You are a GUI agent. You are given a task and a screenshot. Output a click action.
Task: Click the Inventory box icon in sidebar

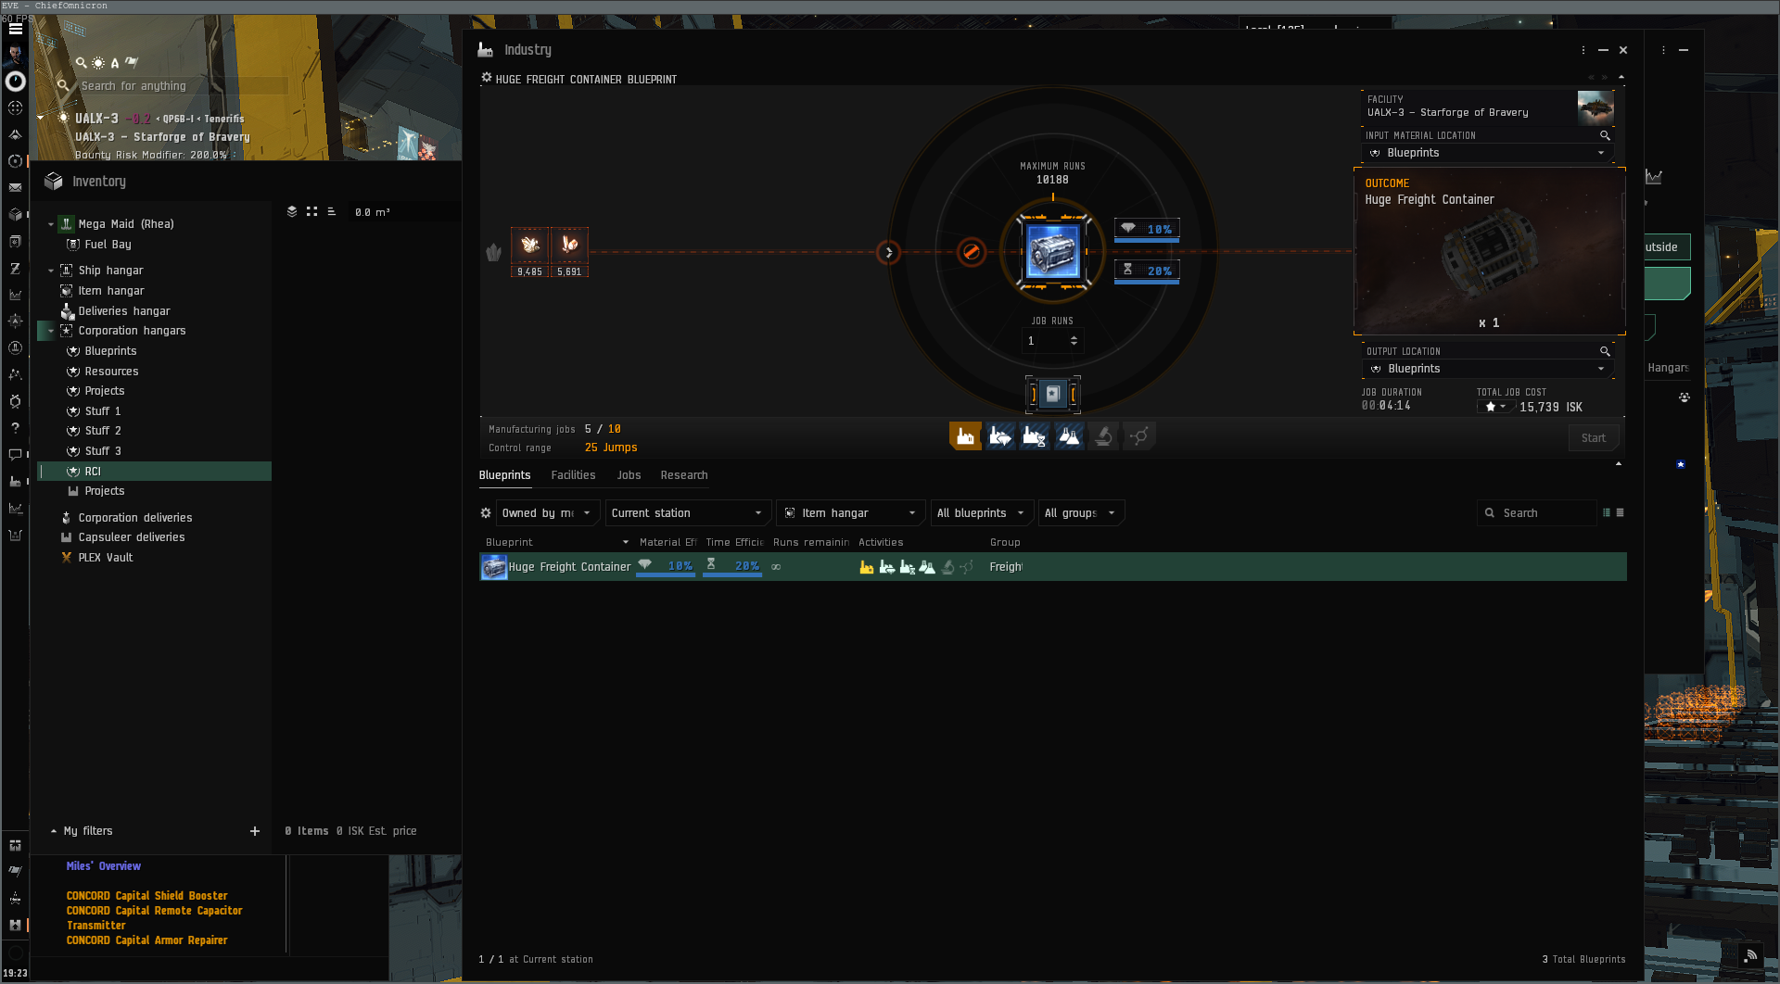15,214
